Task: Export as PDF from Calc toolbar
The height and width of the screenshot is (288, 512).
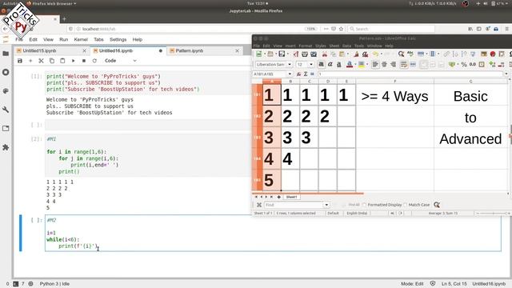Action: pyautogui.click(x=295, y=54)
